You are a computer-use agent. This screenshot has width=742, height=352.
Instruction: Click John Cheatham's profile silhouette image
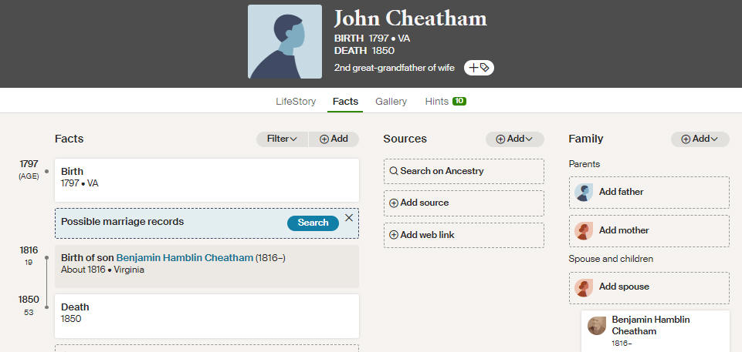click(285, 42)
